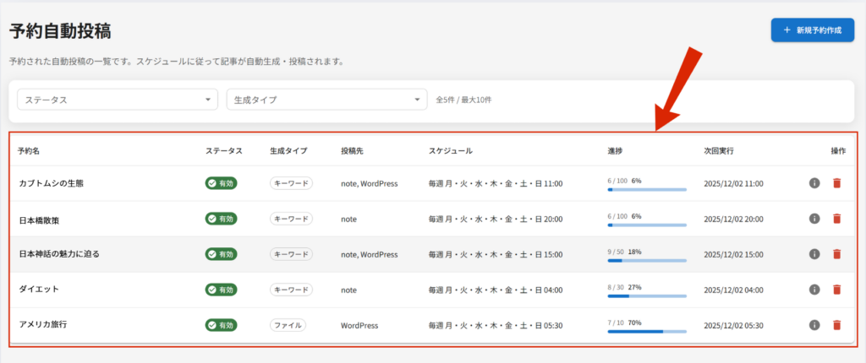The width and height of the screenshot is (866, 363).
Task: Open info icon for アメリカ旅行 row
Action: (814, 325)
